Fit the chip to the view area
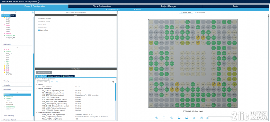This screenshot has width=270, height=122. click(164, 118)
